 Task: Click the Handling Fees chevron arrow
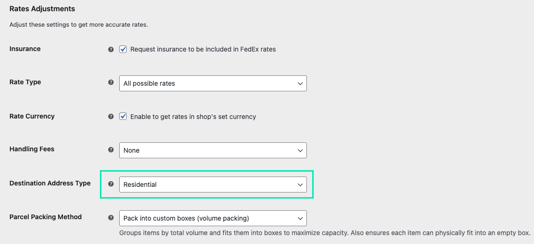pos(300,150)
